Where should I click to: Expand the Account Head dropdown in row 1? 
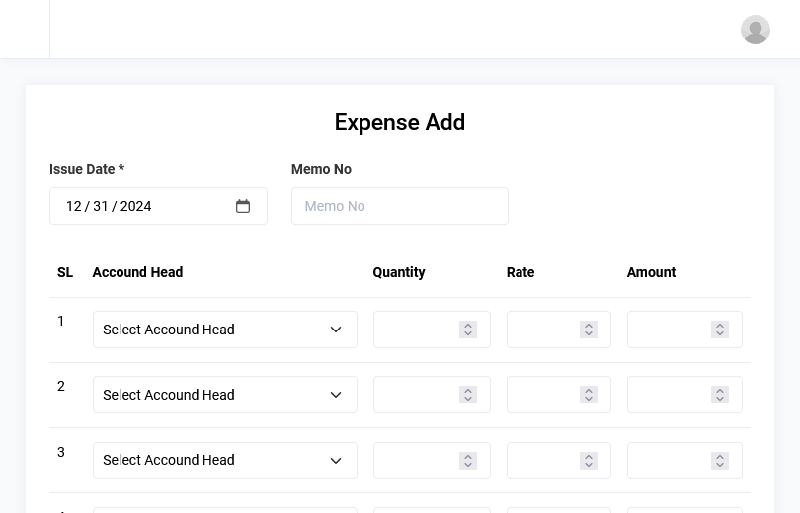click(224, 330)
